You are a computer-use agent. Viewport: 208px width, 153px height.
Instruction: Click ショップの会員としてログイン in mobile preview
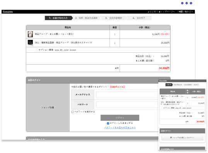coord(182,138)
